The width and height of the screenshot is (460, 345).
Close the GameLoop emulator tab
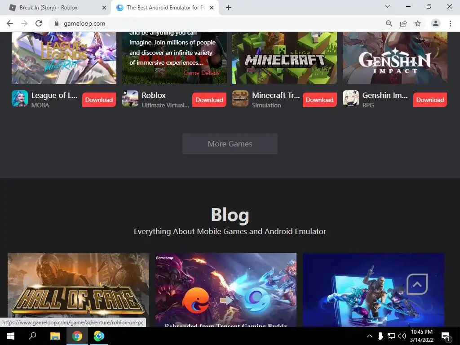pos(212,8)
